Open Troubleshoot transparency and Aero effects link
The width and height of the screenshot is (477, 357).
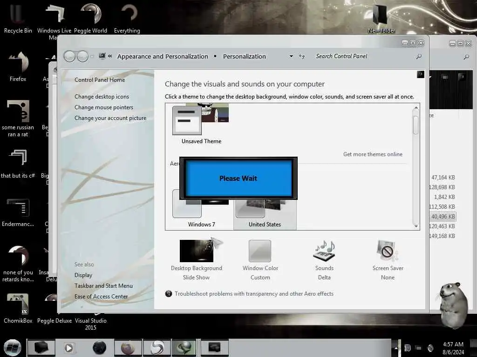(254, 294)
